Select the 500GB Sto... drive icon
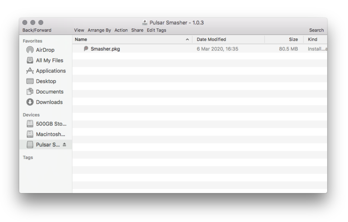348x222 pixels. (x=30, y=124)
